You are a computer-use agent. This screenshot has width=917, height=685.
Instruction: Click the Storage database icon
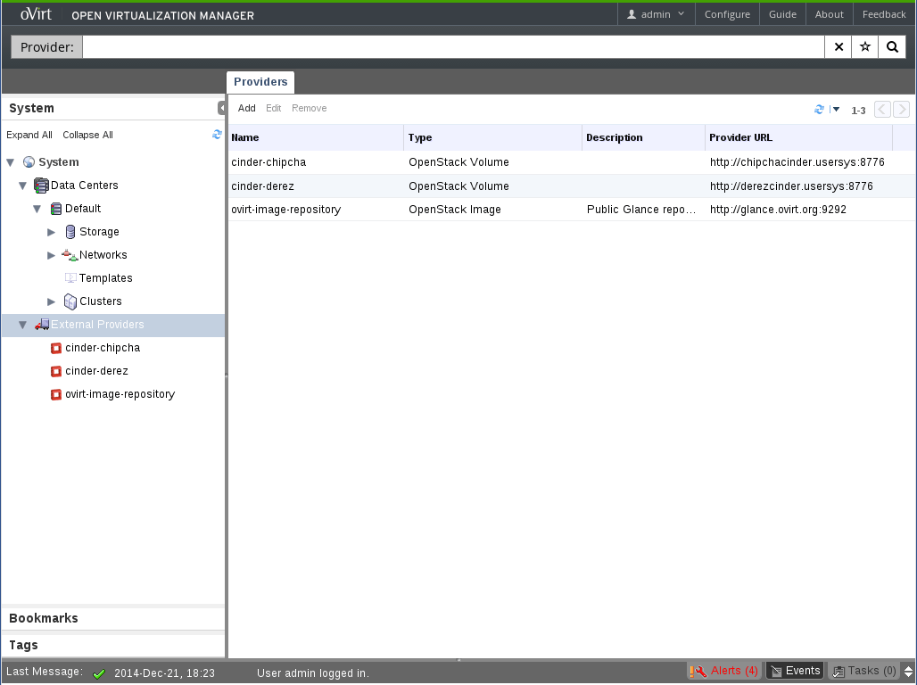(70, 232)
